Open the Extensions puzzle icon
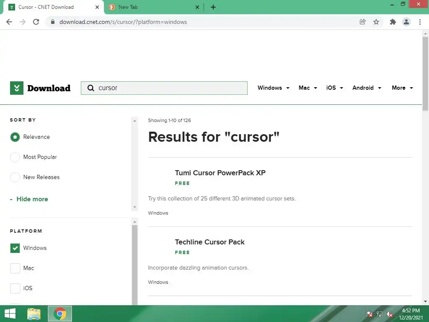Image resolution: width=429 pixels, height=322 pixels. (393, 22)
